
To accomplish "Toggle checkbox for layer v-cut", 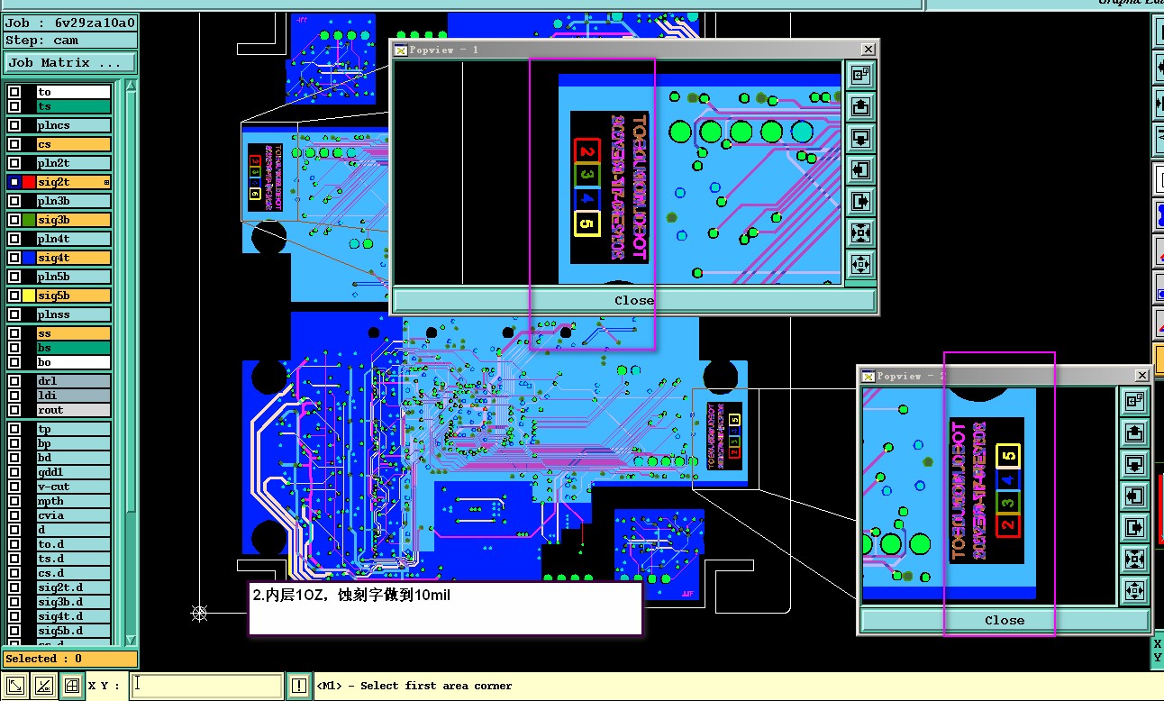I will [14, 487].
